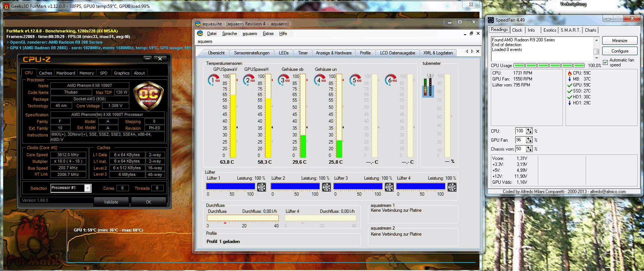Click the SSD checkmark temperature icon in SpeedFan
The width and height of the screenshot is (644, 271).
click(x=570, y=91)
